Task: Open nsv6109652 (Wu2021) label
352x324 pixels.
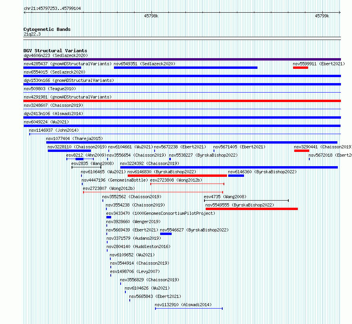Action: (132, 255)
